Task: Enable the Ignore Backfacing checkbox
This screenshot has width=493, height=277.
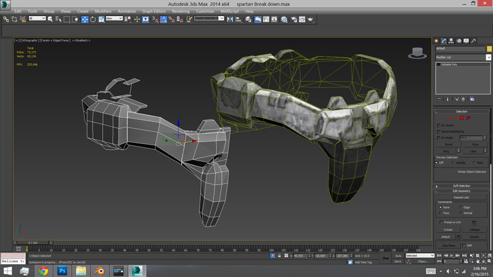Action: [439, 132]
